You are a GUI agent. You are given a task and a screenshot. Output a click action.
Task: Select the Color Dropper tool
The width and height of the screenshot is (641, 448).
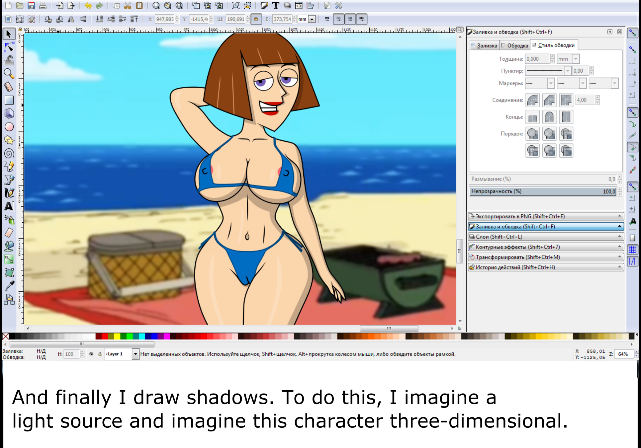point(9,286)
